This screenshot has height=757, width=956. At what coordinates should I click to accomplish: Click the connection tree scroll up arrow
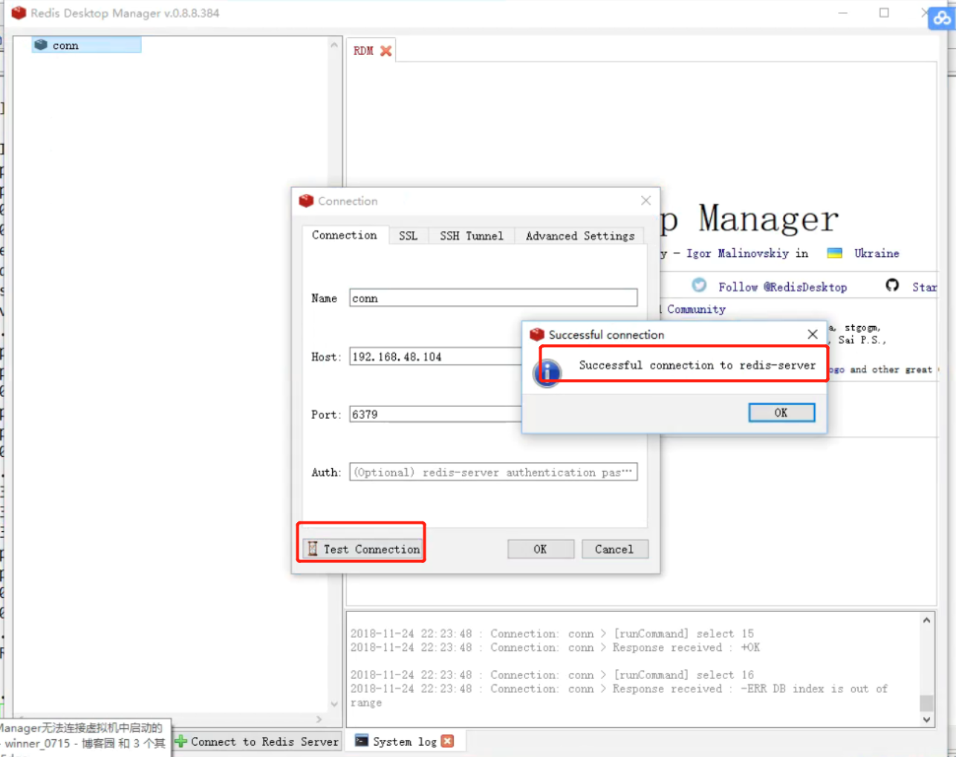coord(334,45)
